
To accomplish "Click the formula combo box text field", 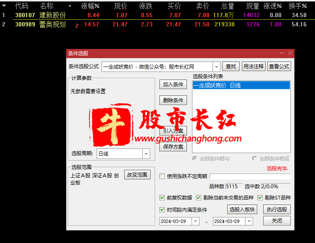I will [x=157, y=67].
